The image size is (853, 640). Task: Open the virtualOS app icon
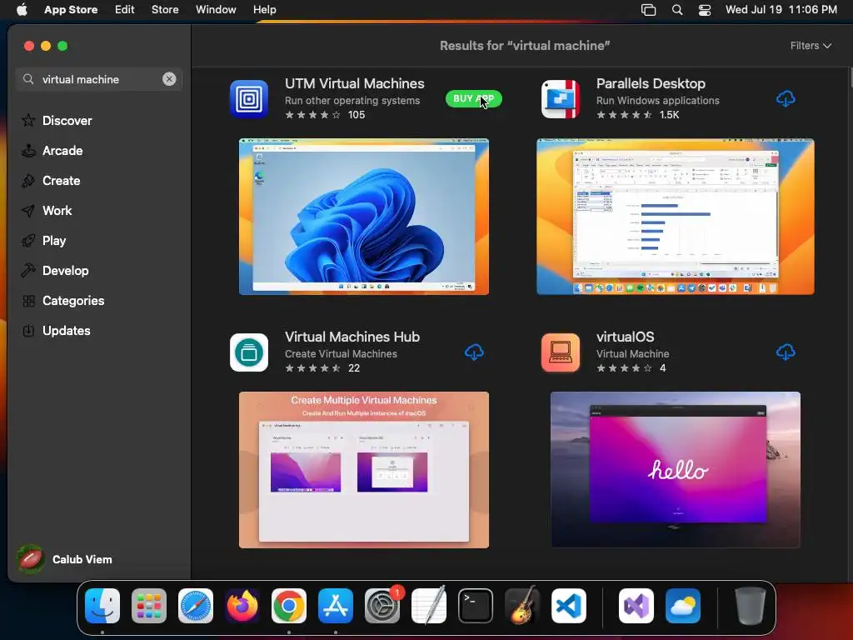click(561, 352)
